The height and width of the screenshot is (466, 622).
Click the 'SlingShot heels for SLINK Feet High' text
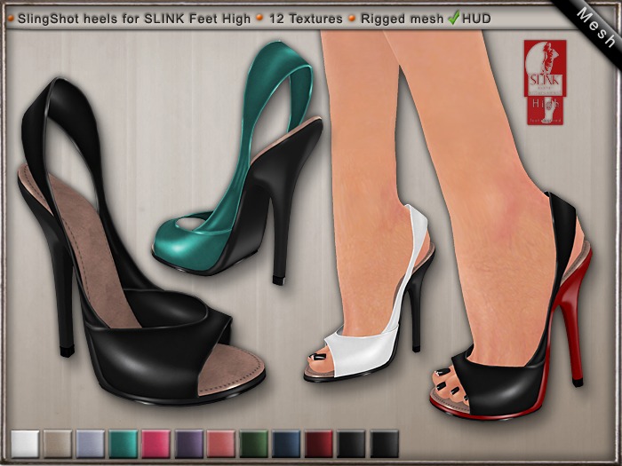(x=134, y=19)
